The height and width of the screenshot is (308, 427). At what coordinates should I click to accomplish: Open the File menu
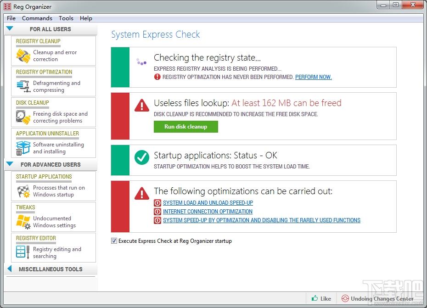11,18
